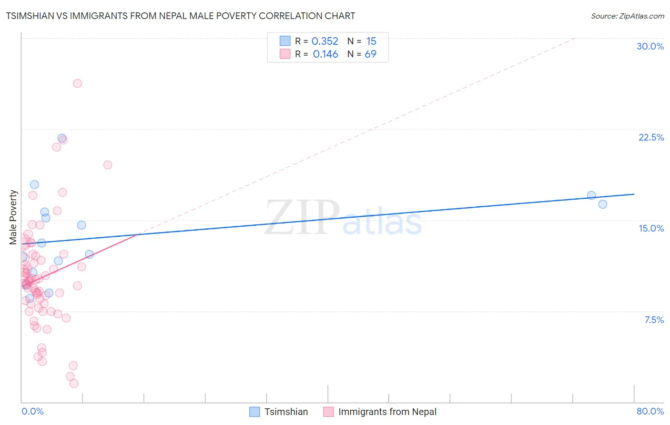This screenshot has height=425, width=670.
Task: Click the 0.0% x-axis label
Action: (32, 411)
